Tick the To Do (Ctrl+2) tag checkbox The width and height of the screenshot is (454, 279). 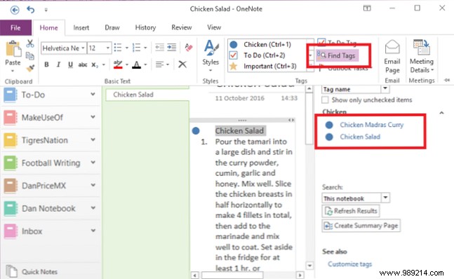tap(234, 55)
